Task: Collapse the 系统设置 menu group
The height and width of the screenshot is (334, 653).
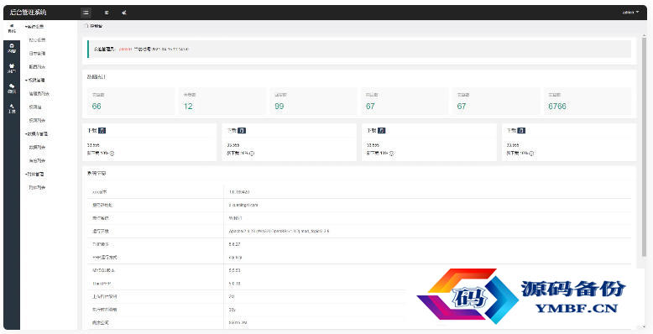Action: [34, 27]
